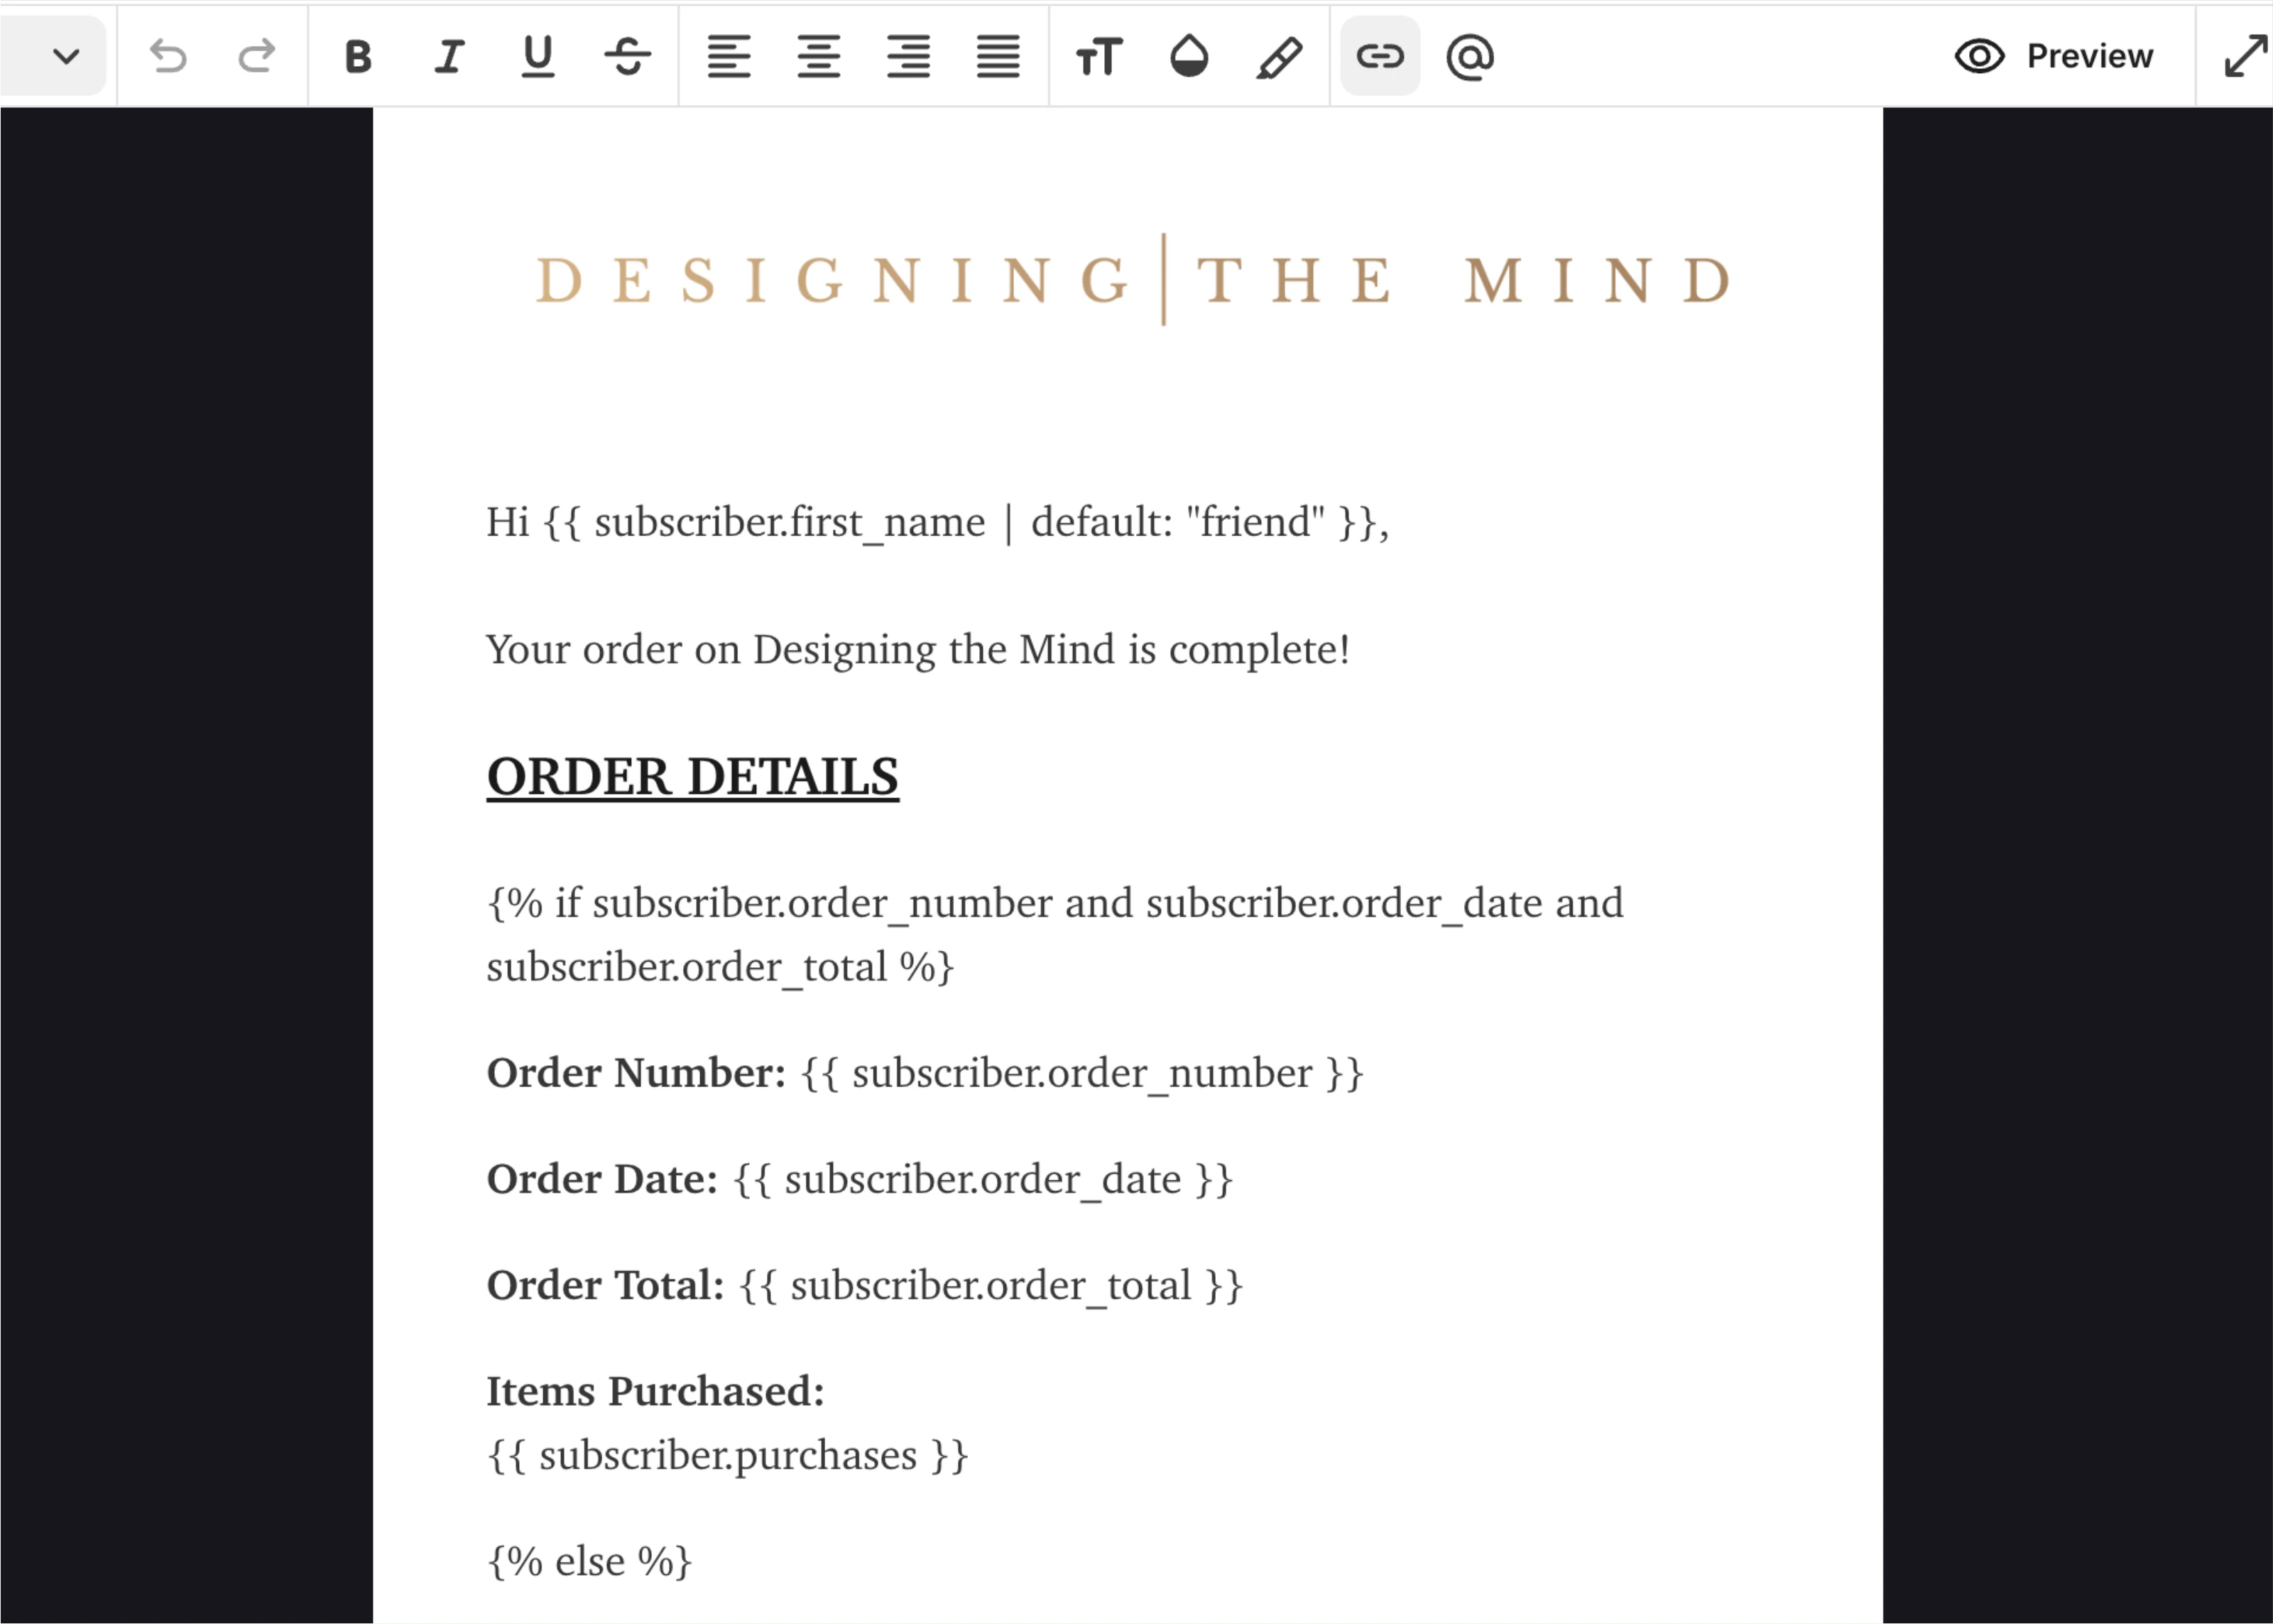Click the ORDER DETAILS heading
2273x1624 pixels.
(692, 775)
